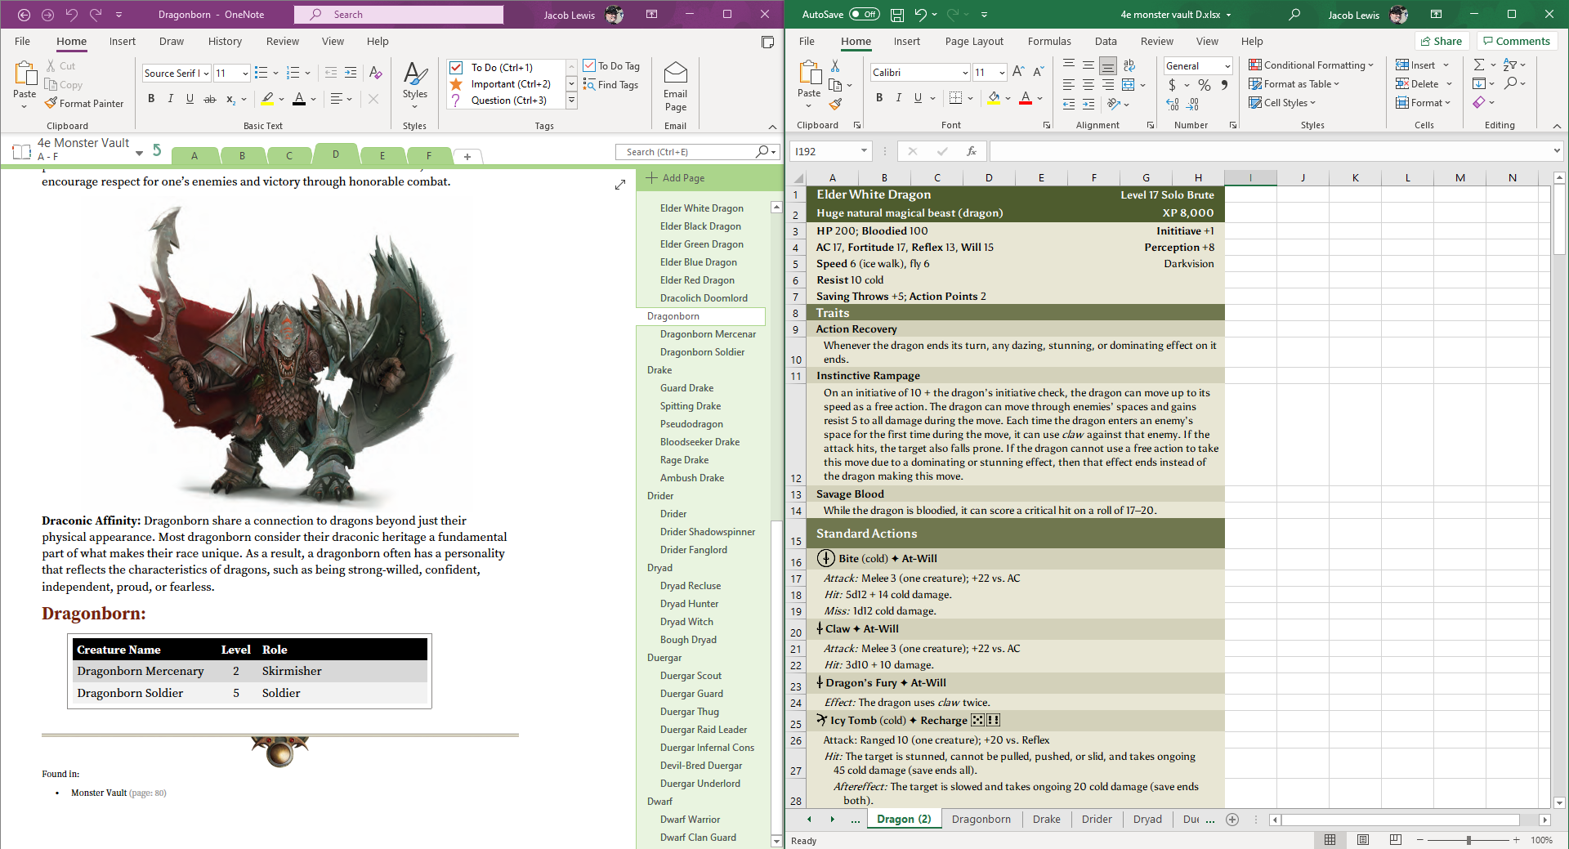Go back in OneNote navigation
This screenshot has height=849, width=1569.
(x=24, y=15)
